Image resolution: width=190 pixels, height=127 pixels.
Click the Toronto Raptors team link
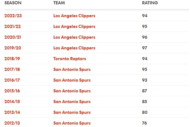(x=70, y=59)
